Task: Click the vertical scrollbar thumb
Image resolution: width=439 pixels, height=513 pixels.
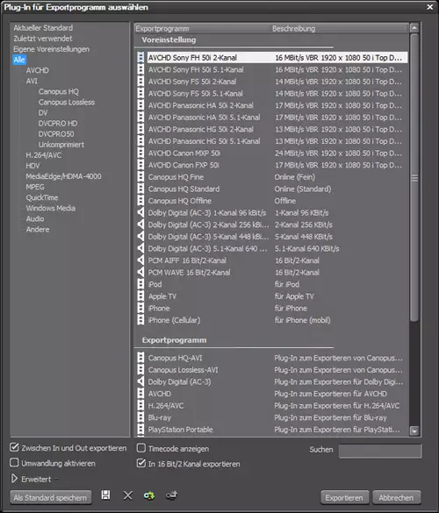Action: pyautogui.click(x=414, y=178)
